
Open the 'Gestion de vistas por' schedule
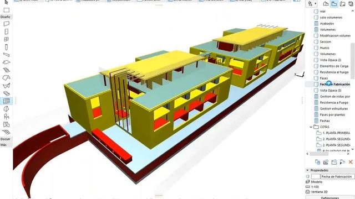point(334,96)
